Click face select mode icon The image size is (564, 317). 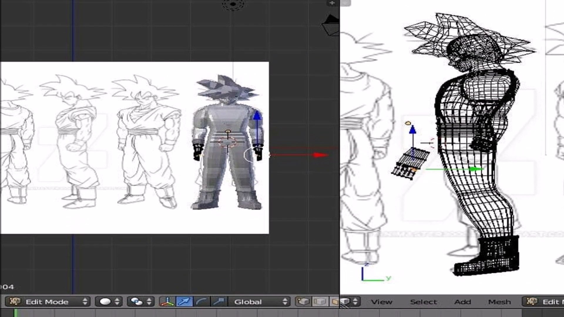point(334,301)
